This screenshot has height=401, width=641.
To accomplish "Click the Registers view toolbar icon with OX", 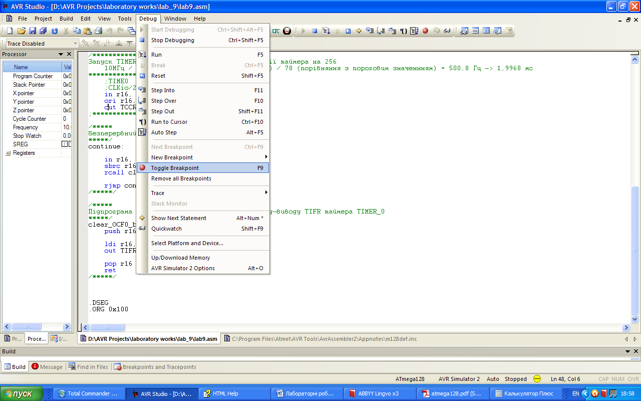I will point(475,31).
